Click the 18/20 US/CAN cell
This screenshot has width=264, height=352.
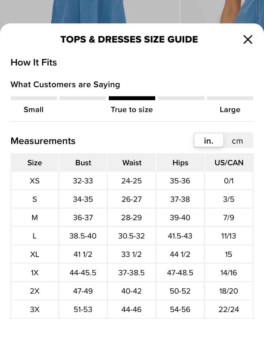(x=229, y=291)
